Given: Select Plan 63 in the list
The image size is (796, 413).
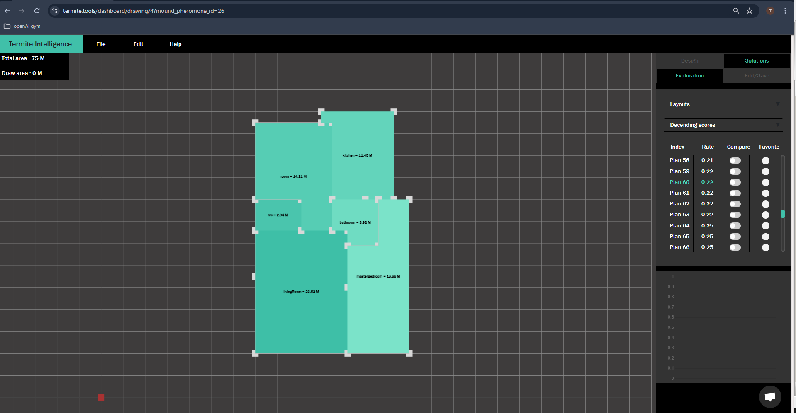Looking at the screenshot, I should pos(679,215).
